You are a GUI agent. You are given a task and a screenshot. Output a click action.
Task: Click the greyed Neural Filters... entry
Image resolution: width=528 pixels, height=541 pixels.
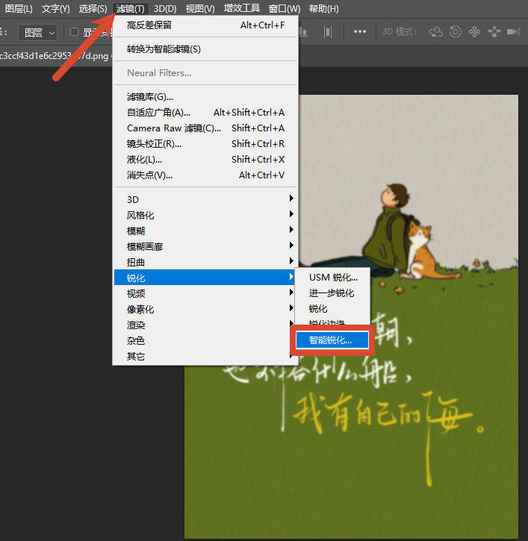(x=205, y=73)
